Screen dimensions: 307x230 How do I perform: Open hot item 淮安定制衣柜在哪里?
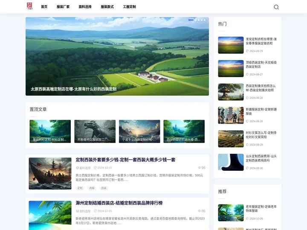(261, 41)
